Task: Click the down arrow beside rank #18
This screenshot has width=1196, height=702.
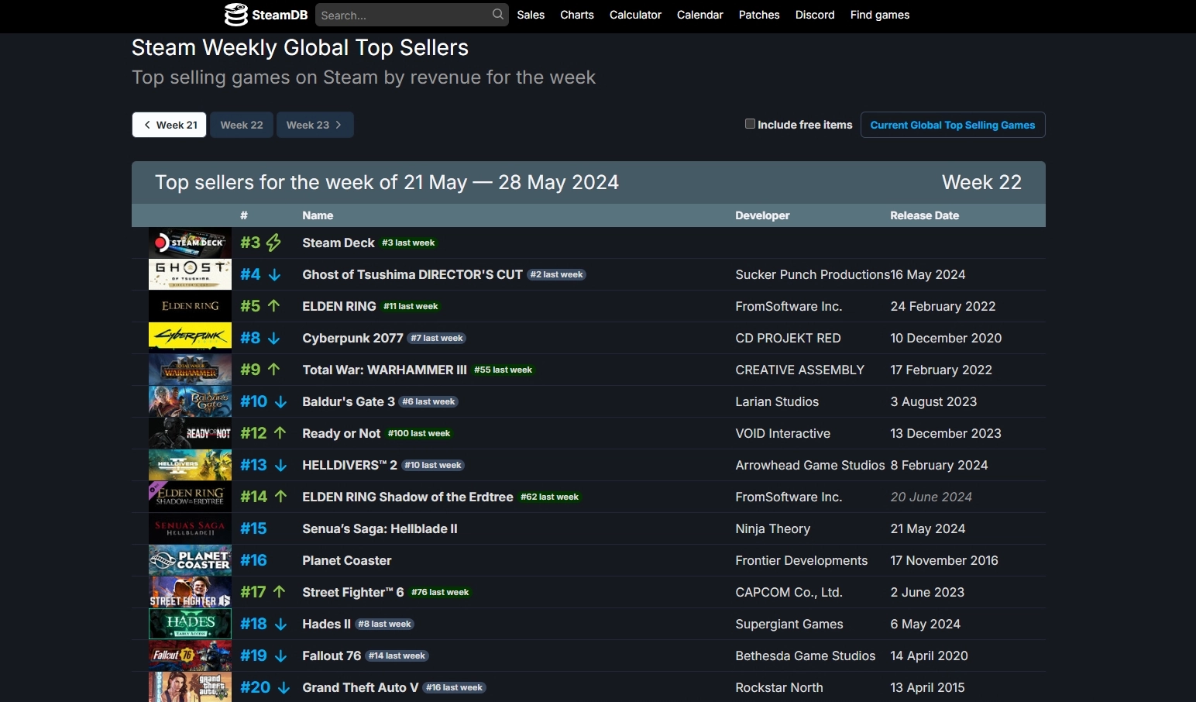Action: point(280,624)
